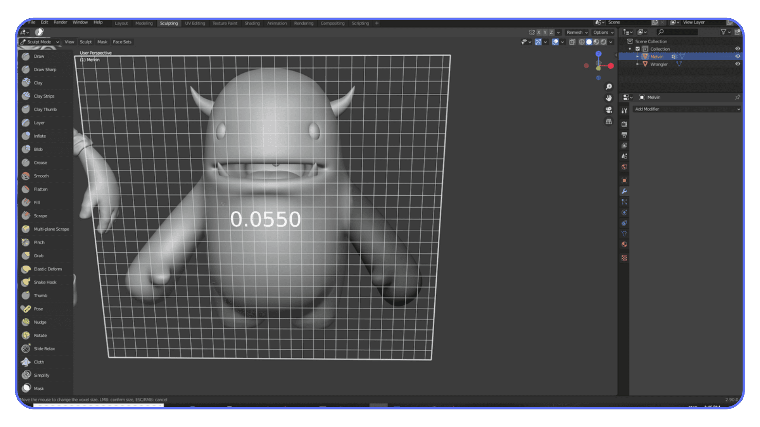
Task: Expand Melvin in the outliner tree
Action: (637, 57)
